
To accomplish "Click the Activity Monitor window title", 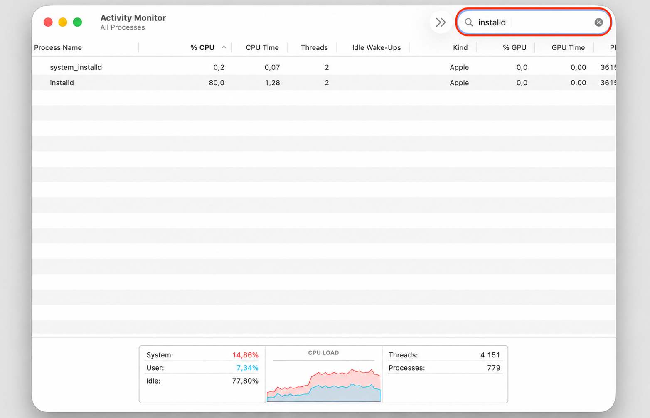I will [133, 18].
